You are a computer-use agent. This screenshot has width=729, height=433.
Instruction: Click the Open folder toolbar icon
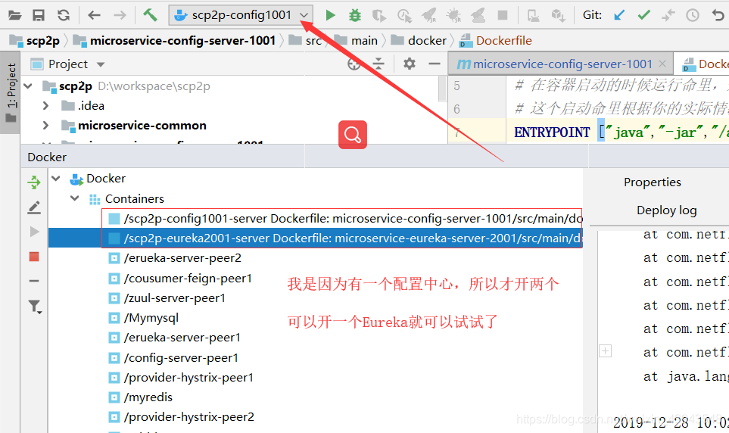point(15,15)
